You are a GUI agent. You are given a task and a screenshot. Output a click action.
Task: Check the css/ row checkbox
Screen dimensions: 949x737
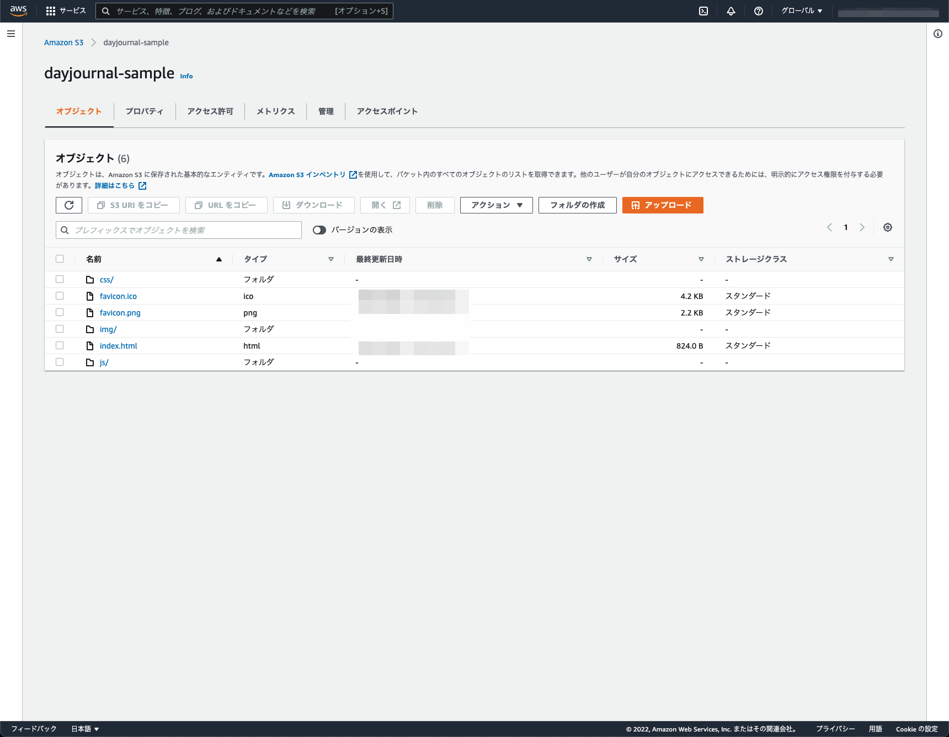point(60,279)
